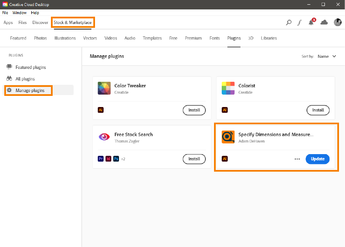
Task: Click author name Thomas Zagler
Action: (x=127, y=141)
